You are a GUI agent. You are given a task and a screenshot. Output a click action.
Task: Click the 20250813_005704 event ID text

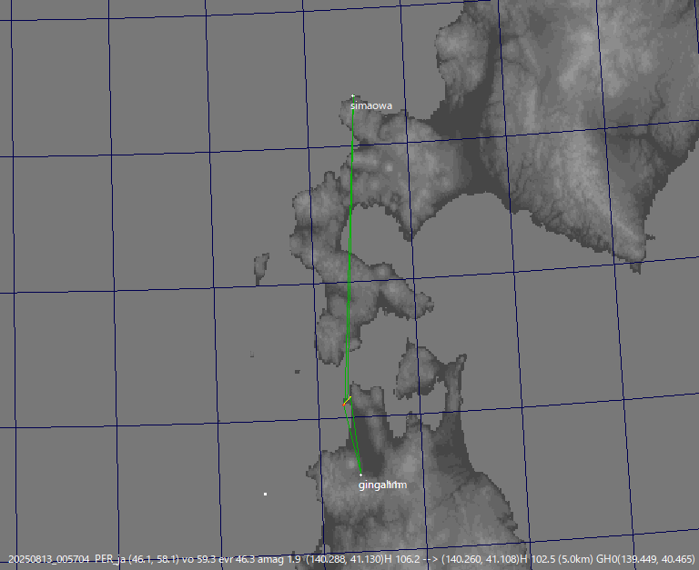pyautogui.click(x=49, y=559)
